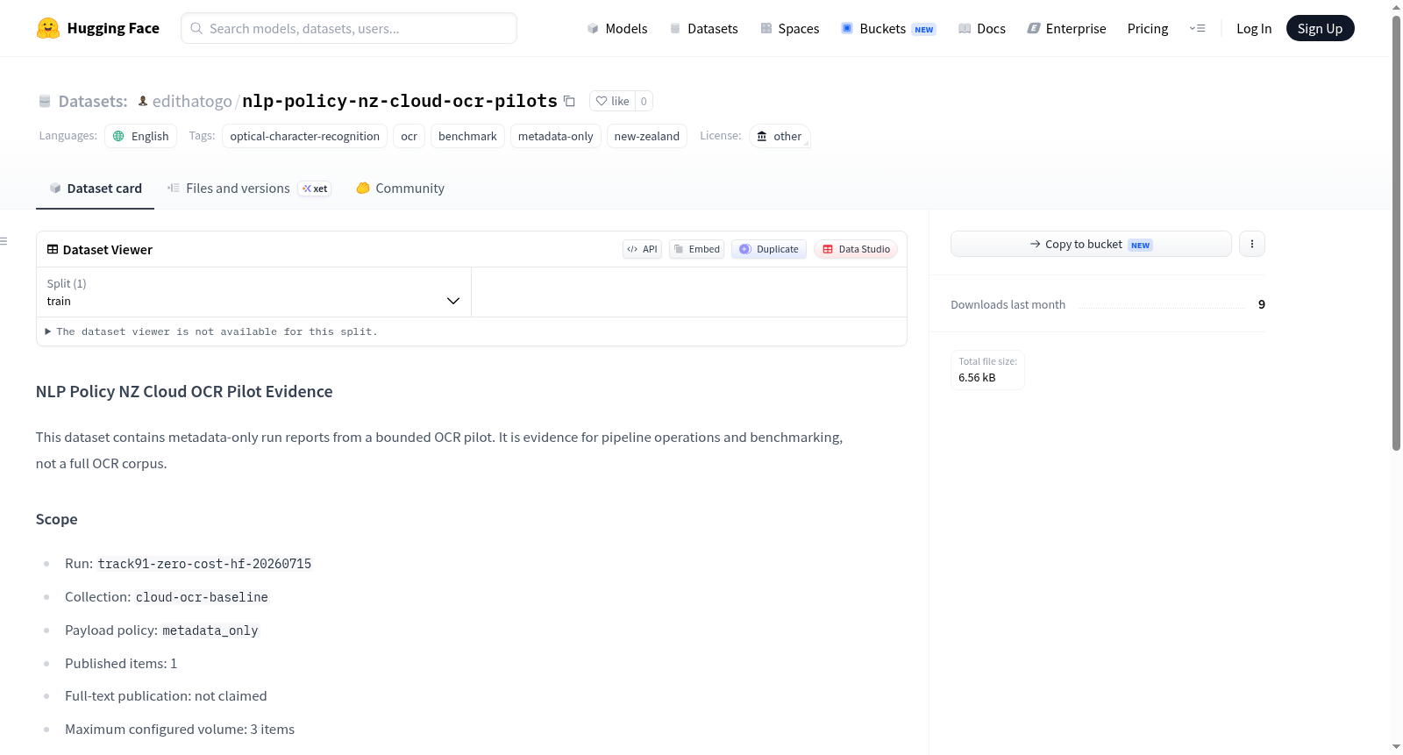This screenshot has width=1403, height=755.
Task: Open the edithatogo user profile link
Action: tap(192, 101)
